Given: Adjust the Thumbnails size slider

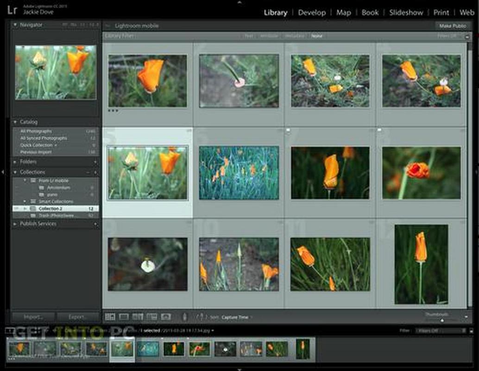Looking at the screenshot, I should [441, 320].
